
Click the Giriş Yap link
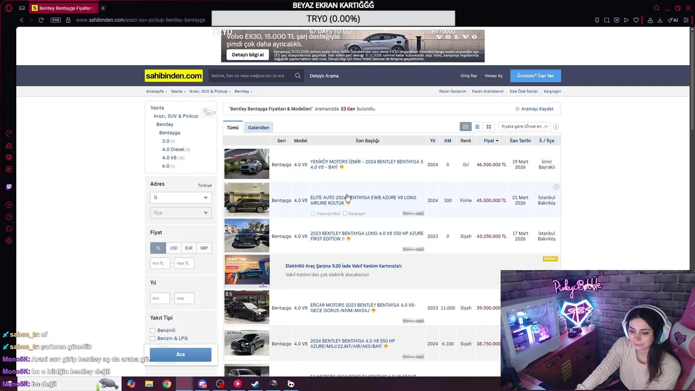469,75
